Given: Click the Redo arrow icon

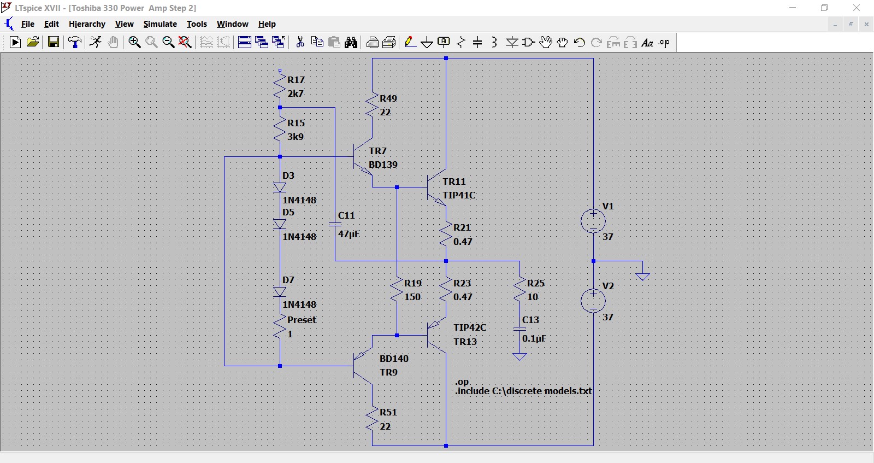Looking at the screenshot, I should pos(597,42).
